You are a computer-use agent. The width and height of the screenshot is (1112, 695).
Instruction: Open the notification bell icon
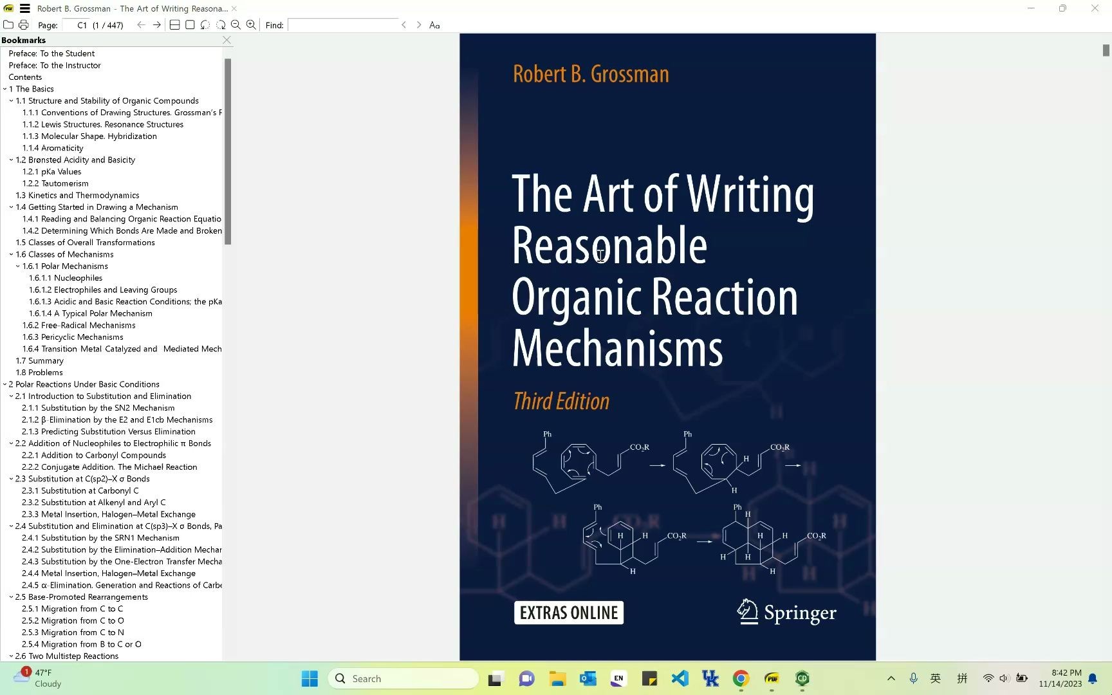point(1093,678)
